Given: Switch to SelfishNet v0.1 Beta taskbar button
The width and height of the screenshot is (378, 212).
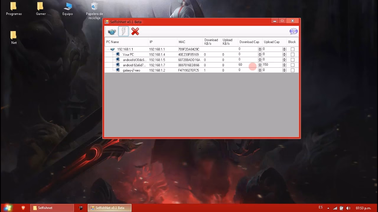Looking at the screenshot, I should [x=110, y=208].
